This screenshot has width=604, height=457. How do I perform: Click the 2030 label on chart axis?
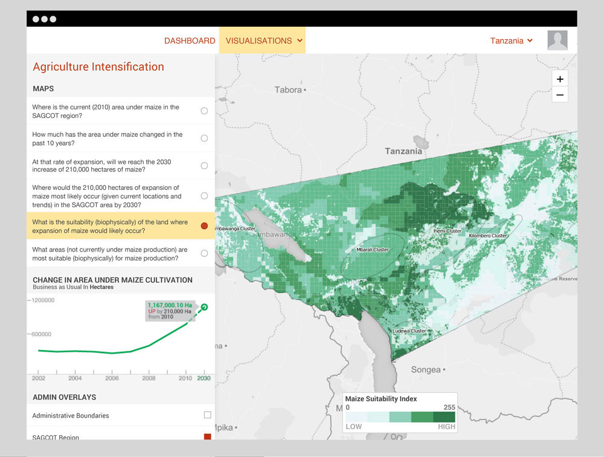(204, 378)
